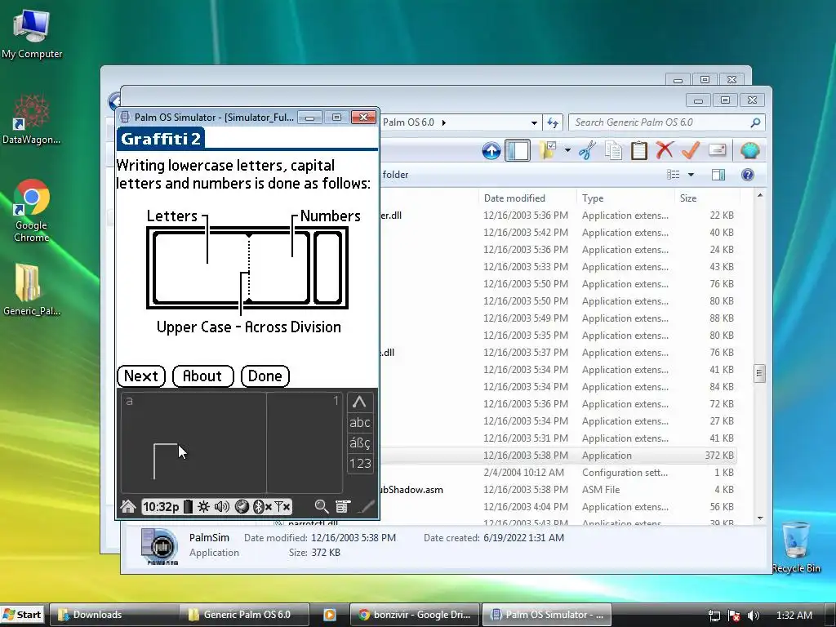836x627 pixels.
Task: Click the file list scrollbar up arrow
Action: [760, 196]
